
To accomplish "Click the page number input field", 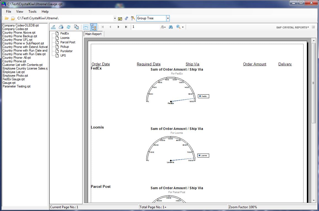I will click(x=145, y=27).
